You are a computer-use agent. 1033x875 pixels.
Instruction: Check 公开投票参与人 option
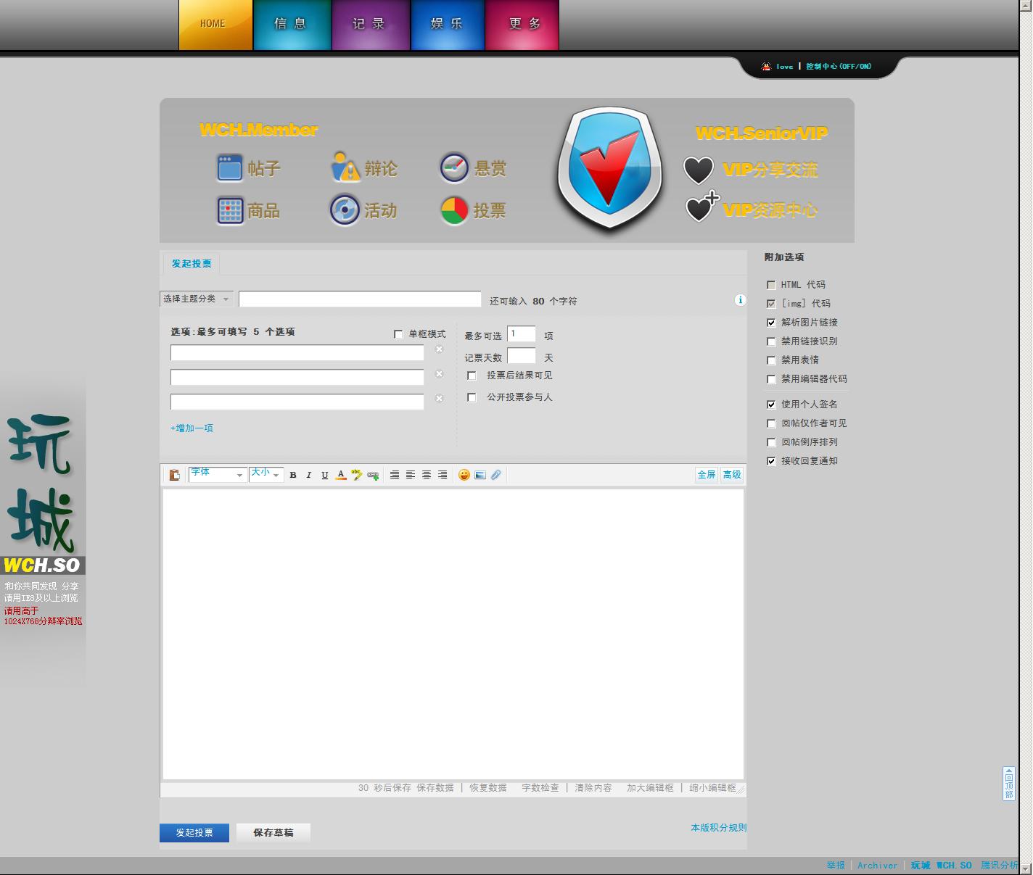(472, 397)
